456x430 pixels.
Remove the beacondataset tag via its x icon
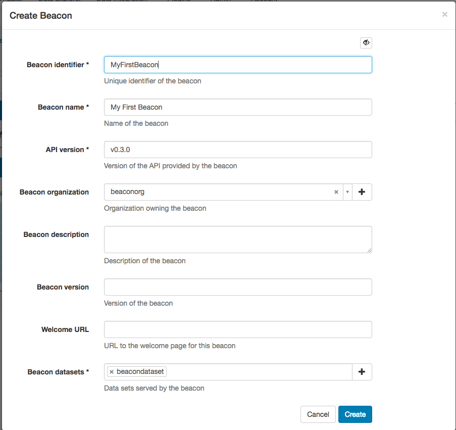(111, 371)
